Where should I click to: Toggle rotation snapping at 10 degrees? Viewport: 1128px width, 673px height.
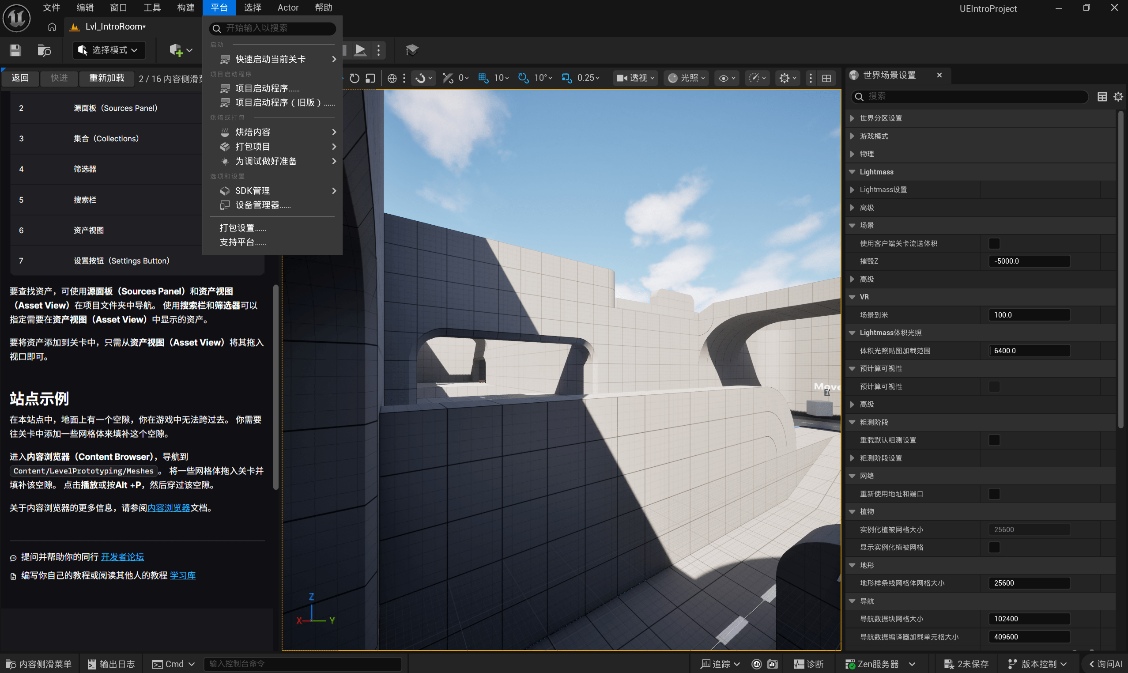[x=522, y=78]
